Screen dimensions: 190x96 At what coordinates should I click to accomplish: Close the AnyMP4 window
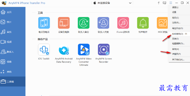click(x=187, y=3)
